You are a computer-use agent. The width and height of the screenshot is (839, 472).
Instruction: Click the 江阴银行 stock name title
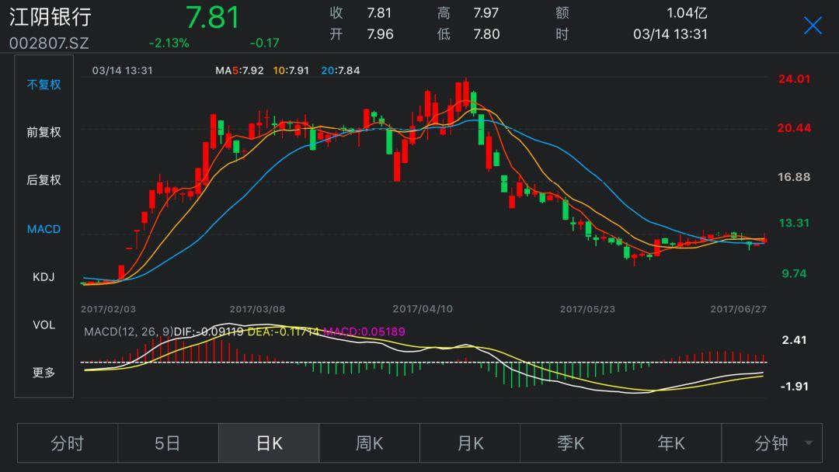(50, 17)
